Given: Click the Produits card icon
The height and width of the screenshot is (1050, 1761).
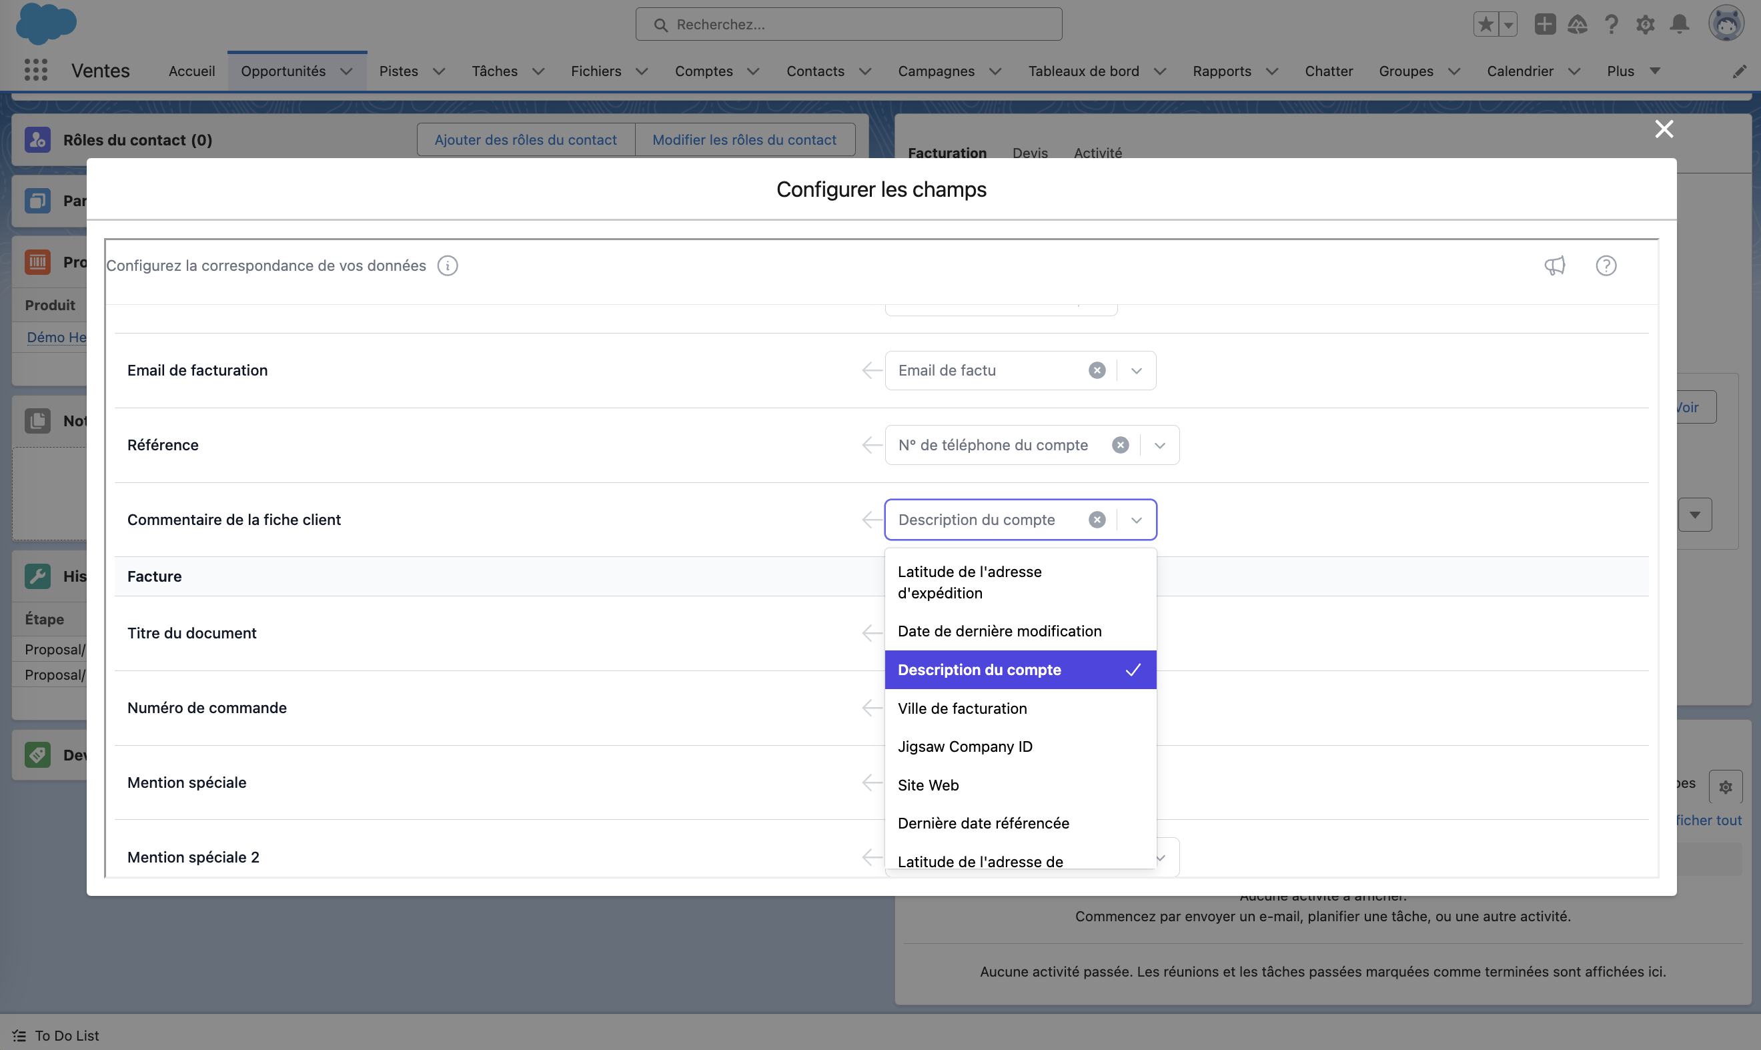Looking at the screenshot, I should 37,261.
